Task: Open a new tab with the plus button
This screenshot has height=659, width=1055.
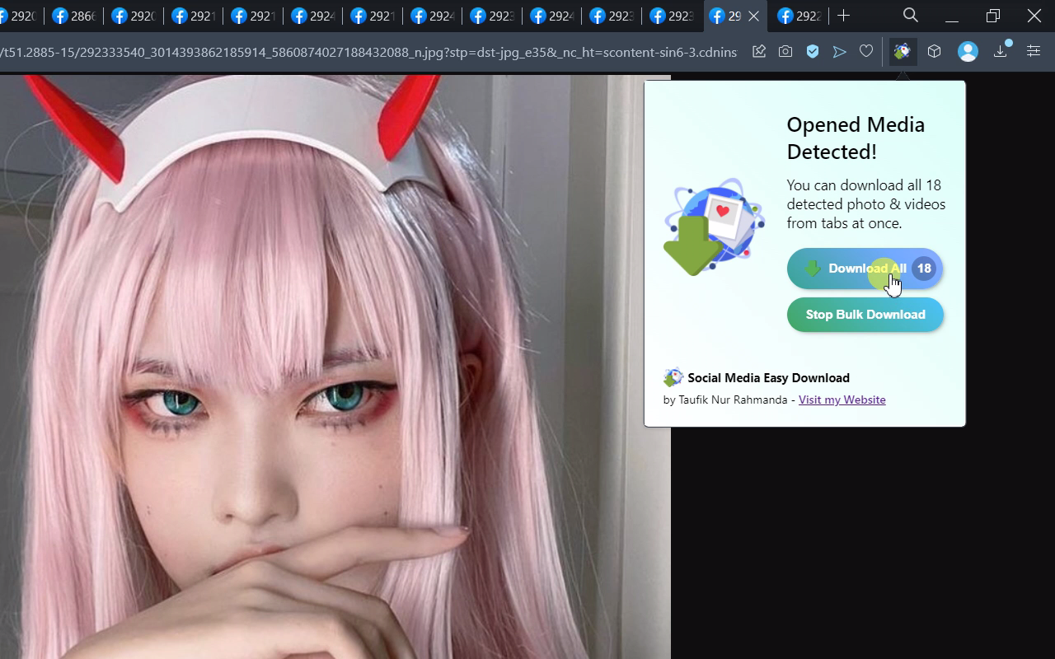Action: [x=843, y=15]
